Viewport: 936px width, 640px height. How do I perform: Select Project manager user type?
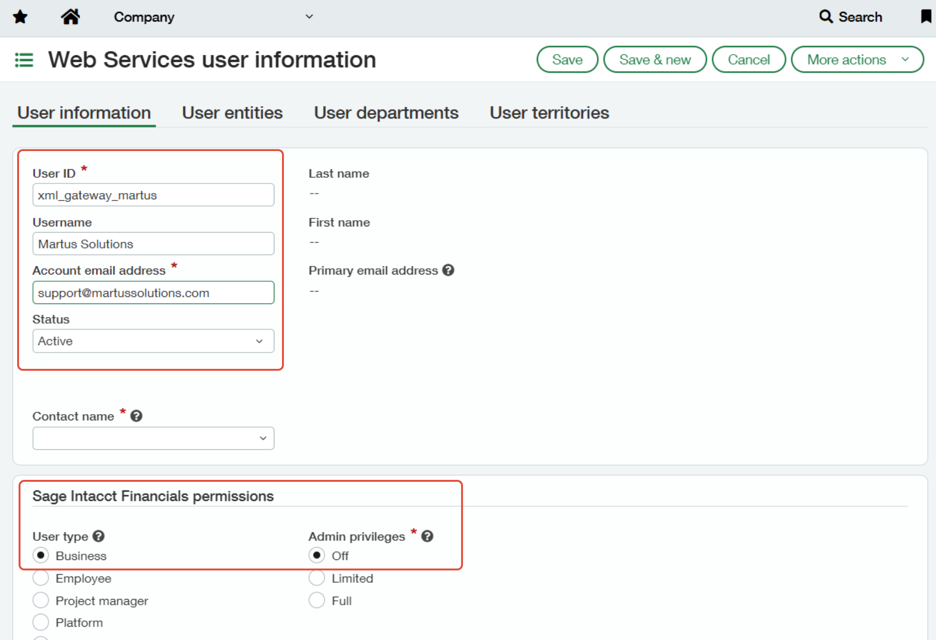[x=41, y=600]
